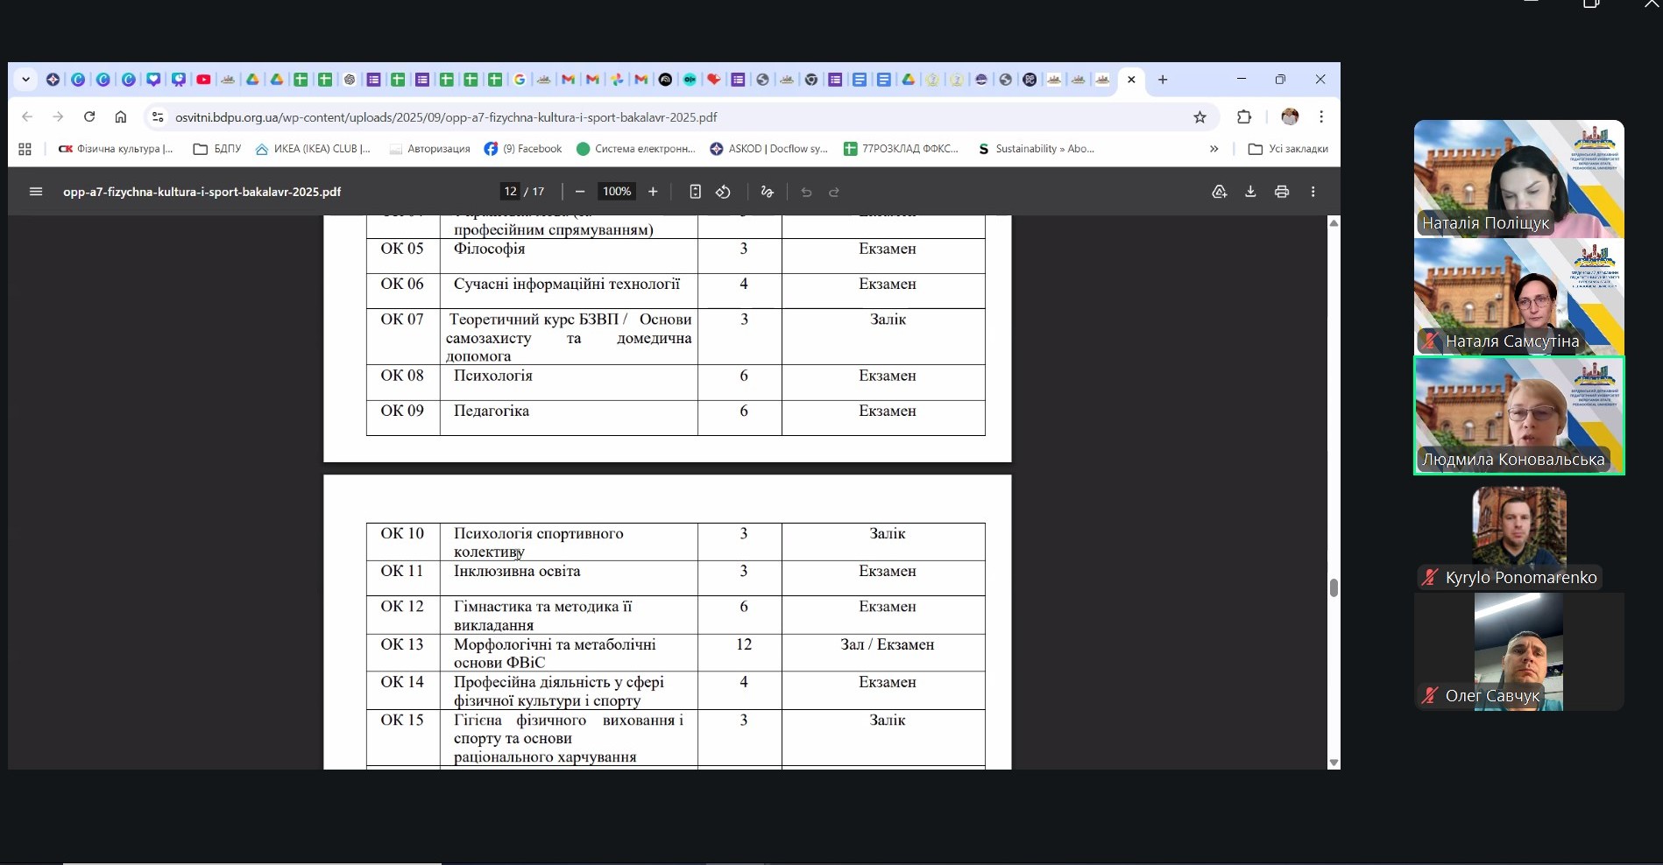
Task: Save the PDF to Google Drive
Action: point(1219,192)
